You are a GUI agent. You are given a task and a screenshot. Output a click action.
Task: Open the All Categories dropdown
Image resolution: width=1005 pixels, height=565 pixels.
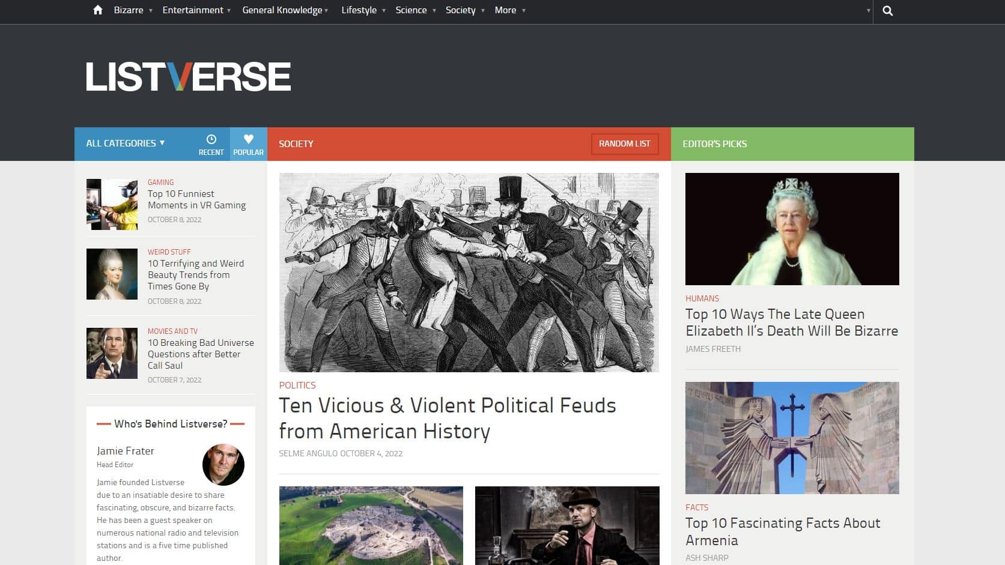(x=125, y=144)
